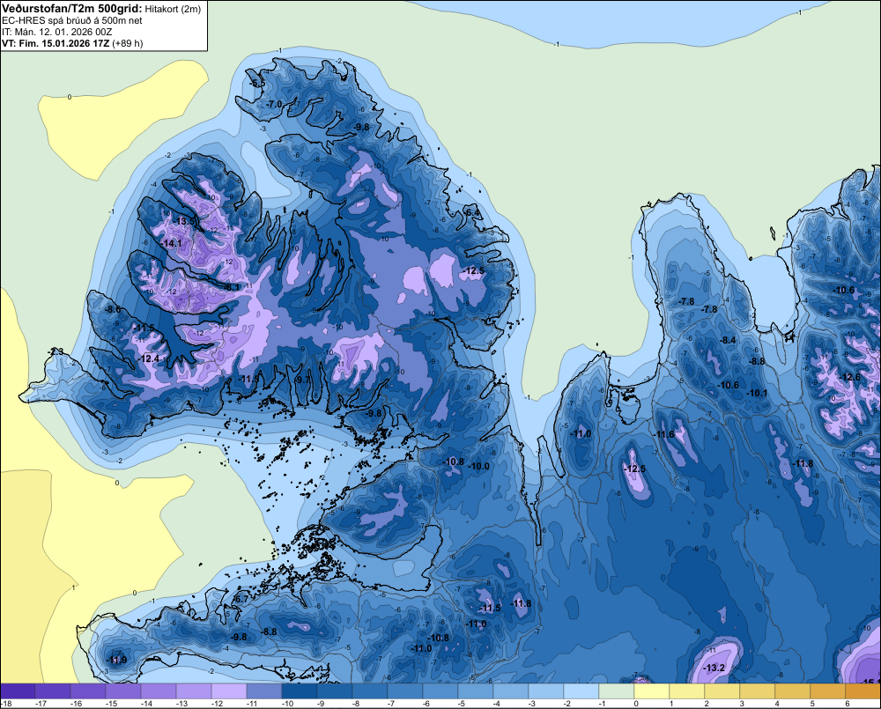Click the 'Hitakort (2m)' text in the header

point(173,9)
